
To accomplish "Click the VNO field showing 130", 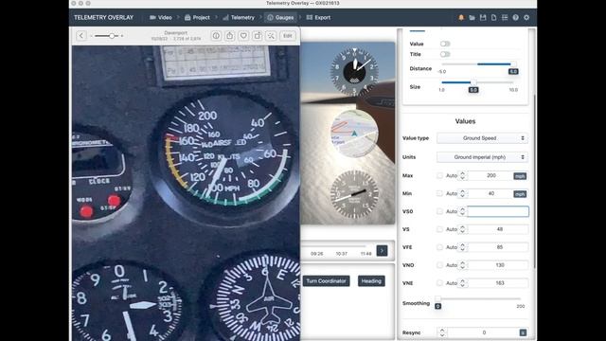I will coord(498,265).
